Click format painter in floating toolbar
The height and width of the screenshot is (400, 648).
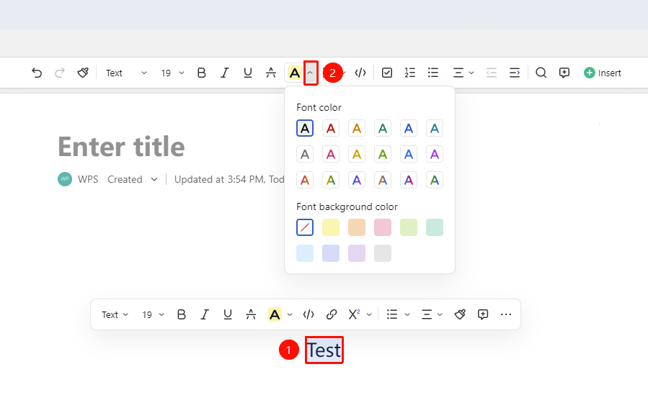(x=460, y=314)
